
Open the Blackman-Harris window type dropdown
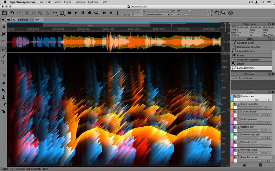click(159, 15)
